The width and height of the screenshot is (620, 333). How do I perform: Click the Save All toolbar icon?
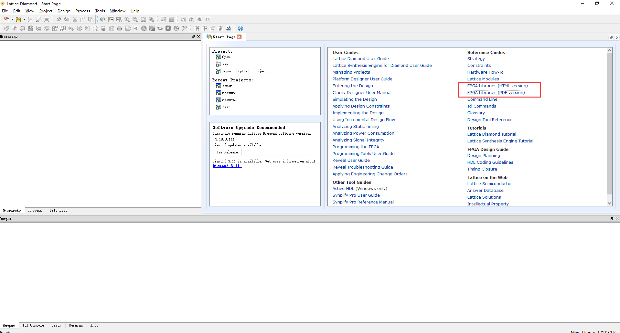(x=38, y=19)
